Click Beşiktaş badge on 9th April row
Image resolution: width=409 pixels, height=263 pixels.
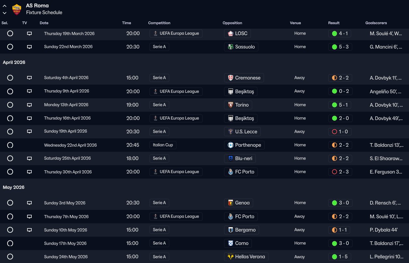pos(231,91)
